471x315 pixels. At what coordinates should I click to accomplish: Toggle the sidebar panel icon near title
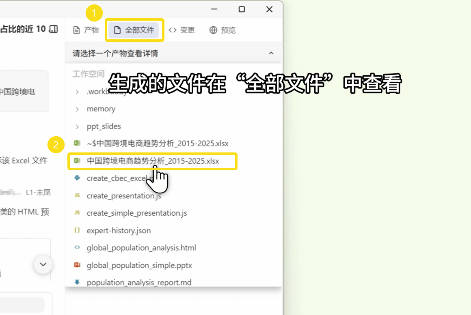tap(53, 29)
